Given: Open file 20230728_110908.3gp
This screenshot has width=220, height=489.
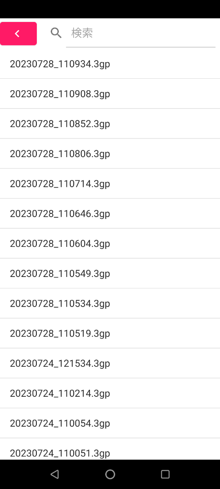Looking at the screenshot, I should click(x=110, y=94).
